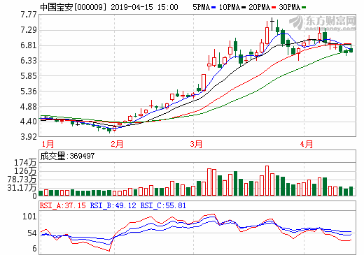Image resolution: width=364 pixels, height=255 pixels.
Task: Select the 30PMA legend label
Action: point(290,7)
